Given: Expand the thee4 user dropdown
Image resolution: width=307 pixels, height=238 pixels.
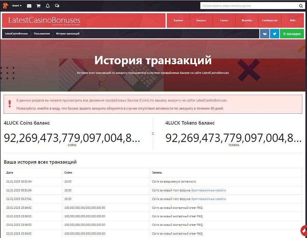Looking at the screenshot, I should 17,6.
